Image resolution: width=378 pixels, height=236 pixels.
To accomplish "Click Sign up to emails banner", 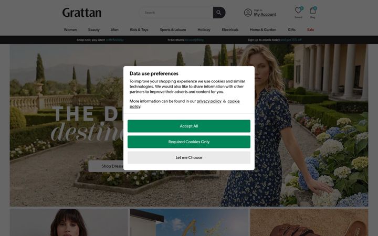I will pyautogui.click(x=275, y=40).
